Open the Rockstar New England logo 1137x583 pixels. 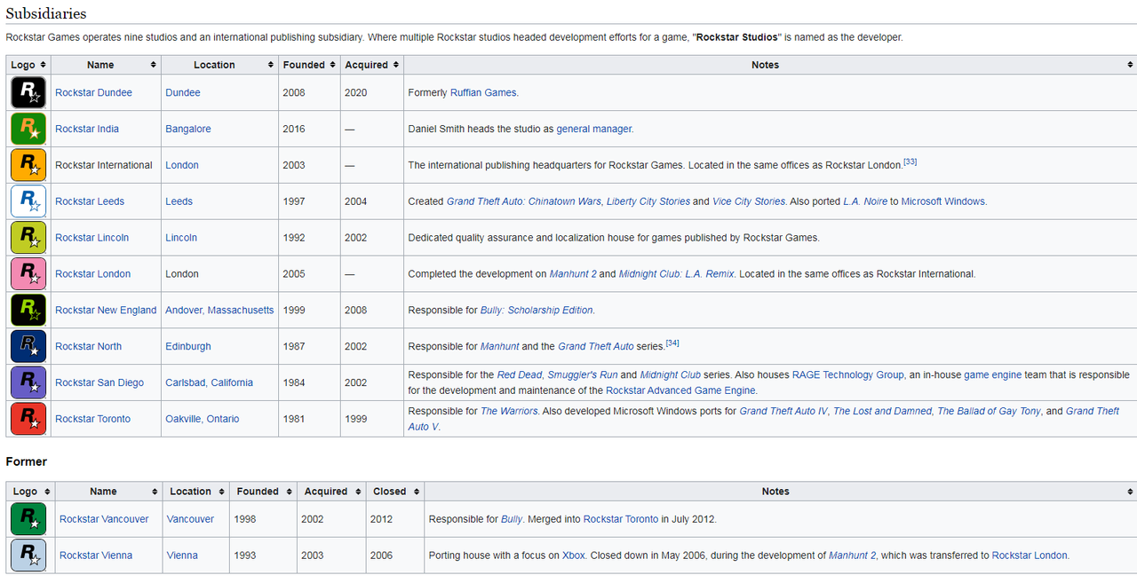(28, 311)
